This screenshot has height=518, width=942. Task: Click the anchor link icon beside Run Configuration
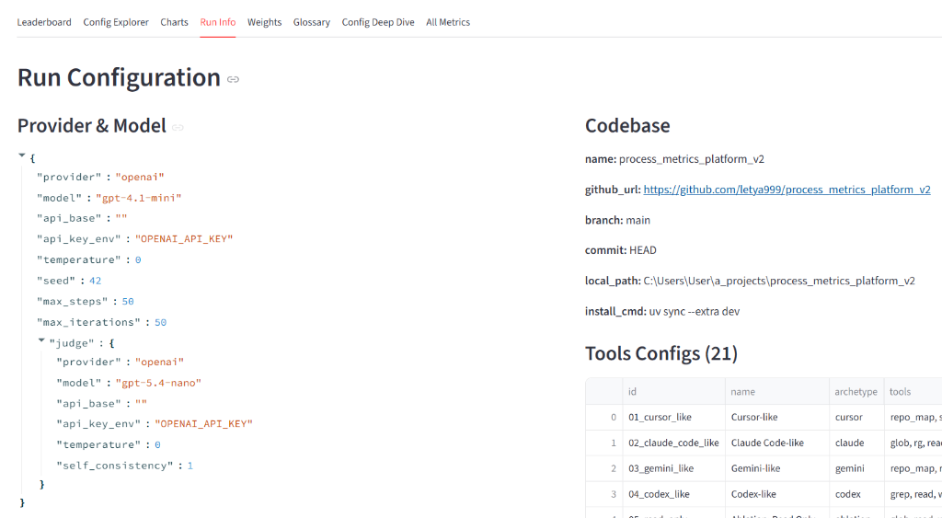tap(233, 79)
